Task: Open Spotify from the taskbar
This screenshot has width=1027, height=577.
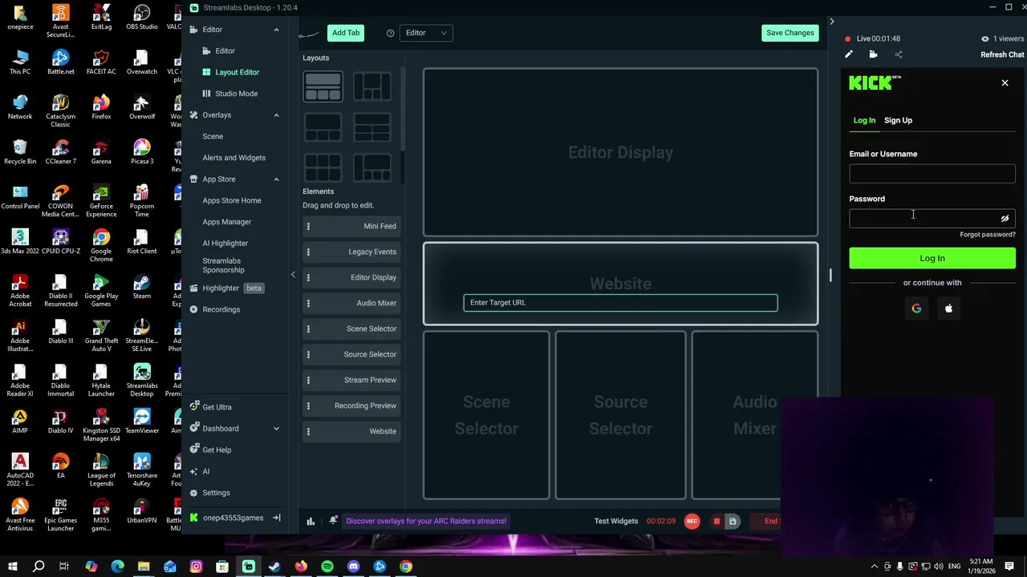Action: [x=327, y=567]
